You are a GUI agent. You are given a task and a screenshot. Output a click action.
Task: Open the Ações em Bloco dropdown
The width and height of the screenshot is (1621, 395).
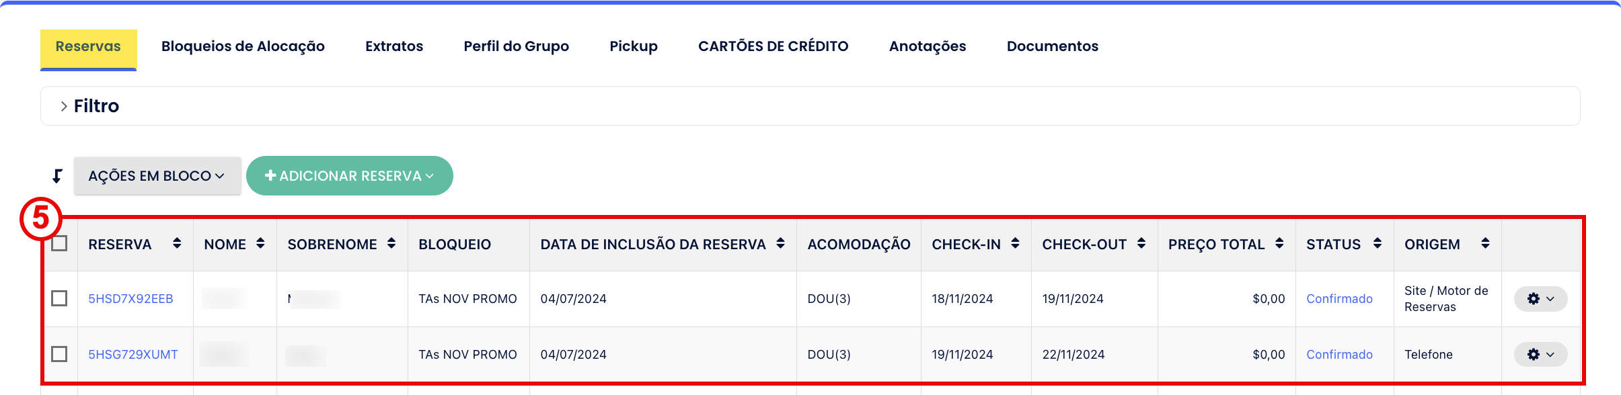[x=157, y=176]
